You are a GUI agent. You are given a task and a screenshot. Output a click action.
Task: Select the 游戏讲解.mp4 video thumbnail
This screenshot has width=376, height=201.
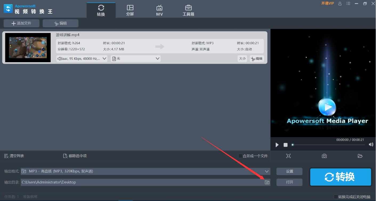pos(28,48)
